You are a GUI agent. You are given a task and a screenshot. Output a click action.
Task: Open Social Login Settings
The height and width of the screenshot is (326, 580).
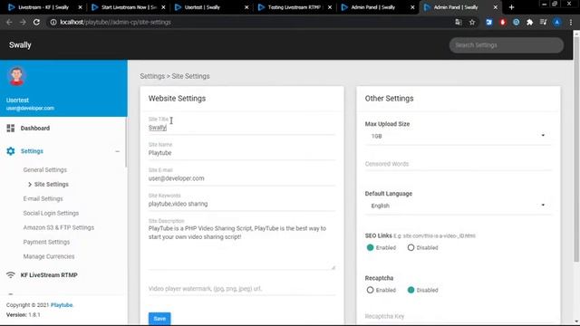tap(51, 214)
